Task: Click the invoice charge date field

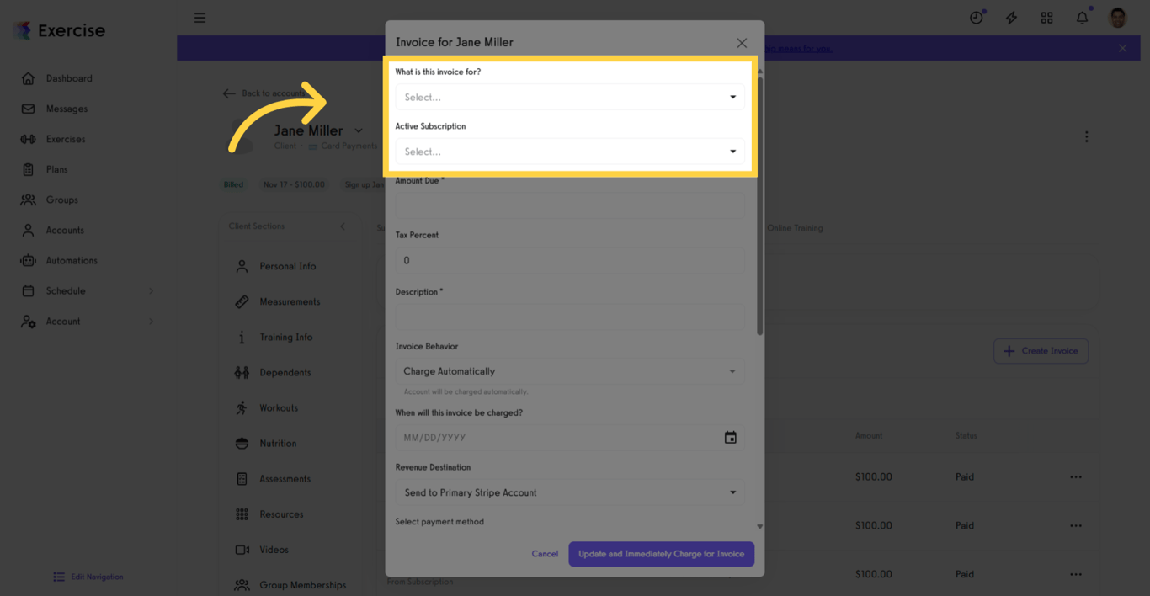Action: coord(570,438)
